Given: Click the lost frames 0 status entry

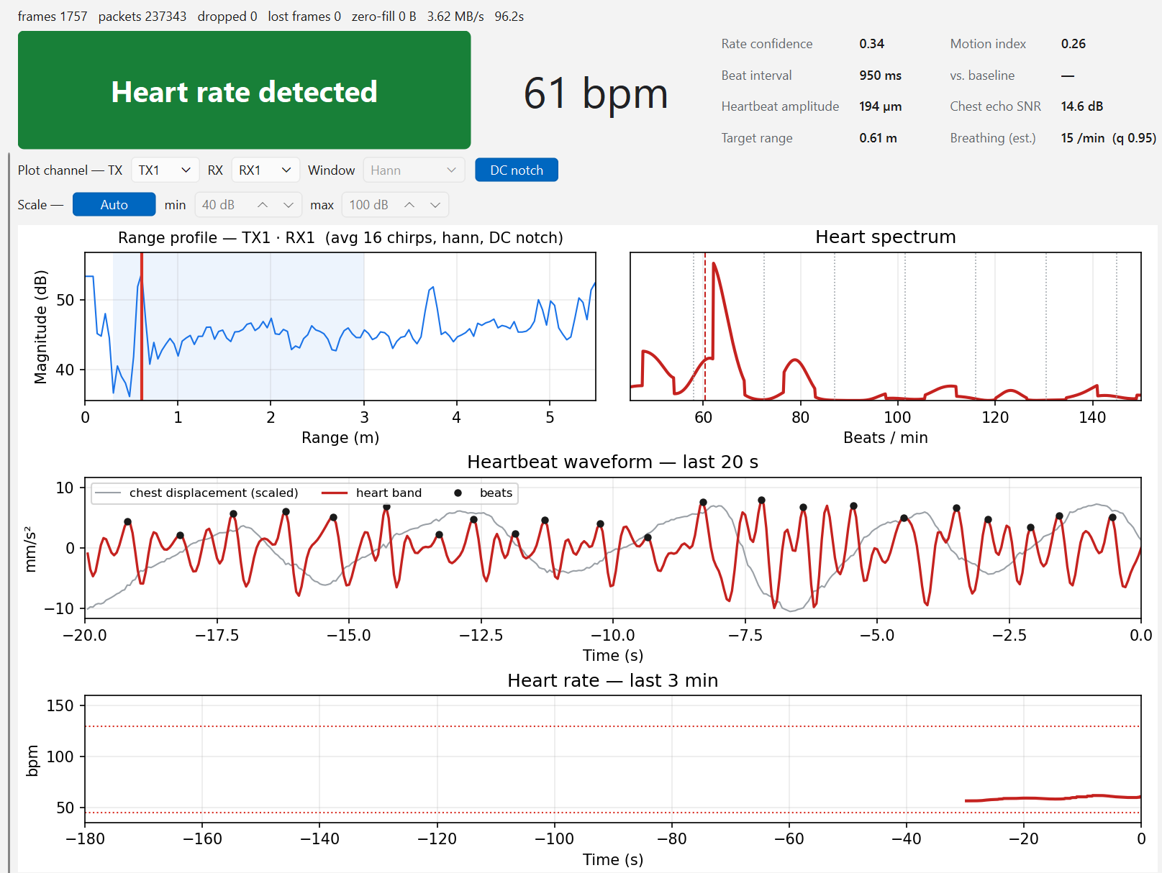Looking at the screenshot, I should click(304, 17).
